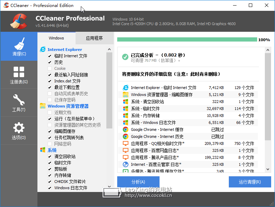Viewport: 275px width, 207px height.
Task: Click the 32,697 KB size value
Action: point(215,109)
